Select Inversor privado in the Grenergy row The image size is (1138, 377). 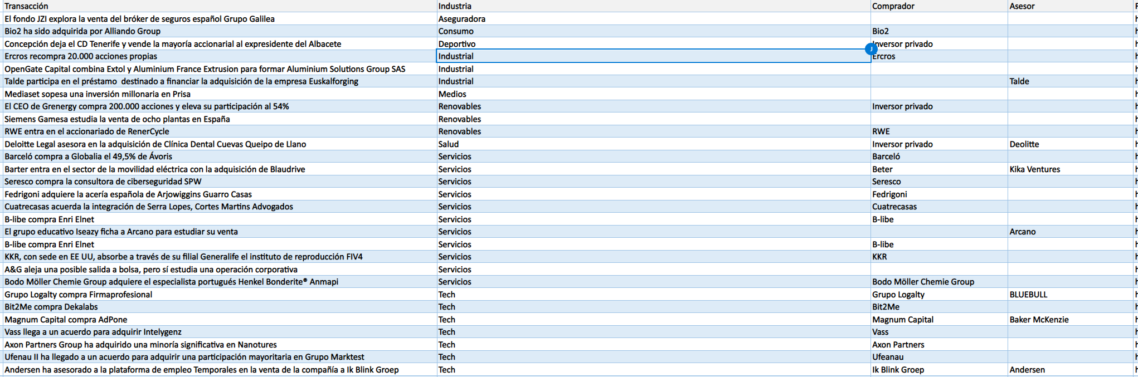point(939,106)
